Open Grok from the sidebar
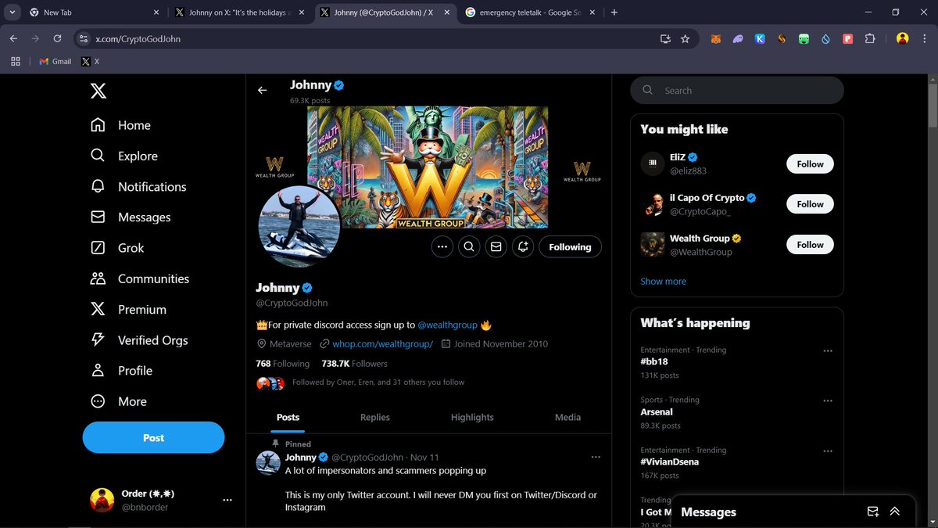The width and height of the screenshot is (938, 528). pos(117,248)
